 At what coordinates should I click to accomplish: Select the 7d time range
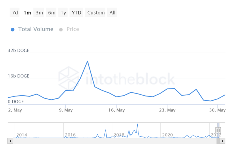pos(15,13)
